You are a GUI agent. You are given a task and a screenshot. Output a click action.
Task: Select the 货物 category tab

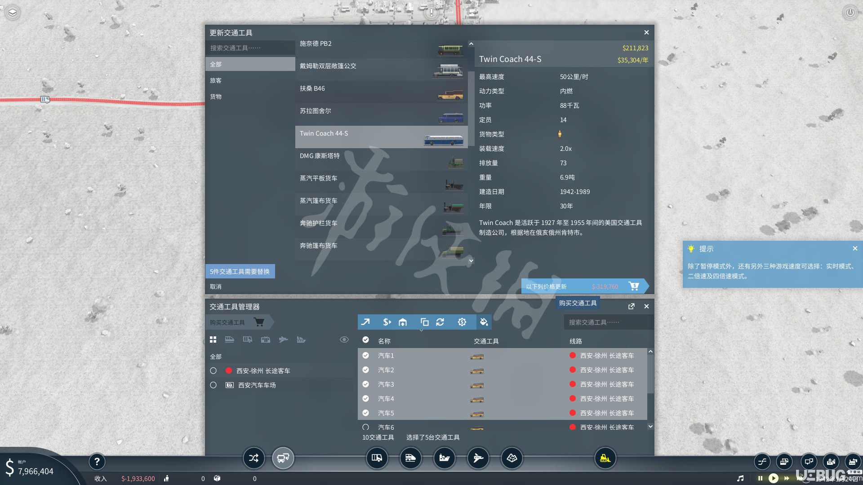pos(250,97)
